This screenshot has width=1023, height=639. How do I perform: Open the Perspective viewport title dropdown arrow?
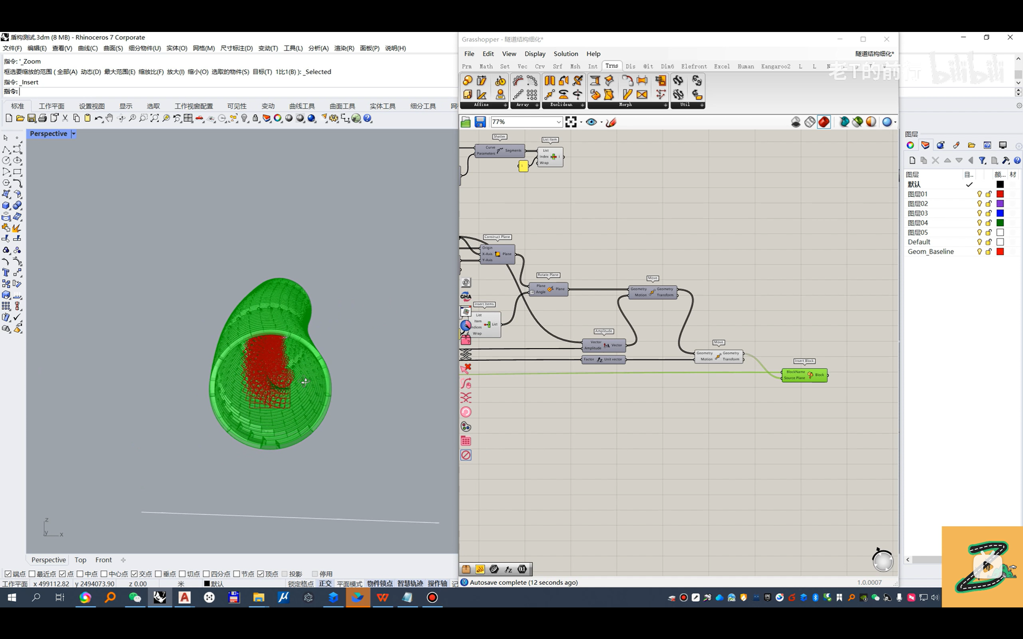tap(74, 133)
